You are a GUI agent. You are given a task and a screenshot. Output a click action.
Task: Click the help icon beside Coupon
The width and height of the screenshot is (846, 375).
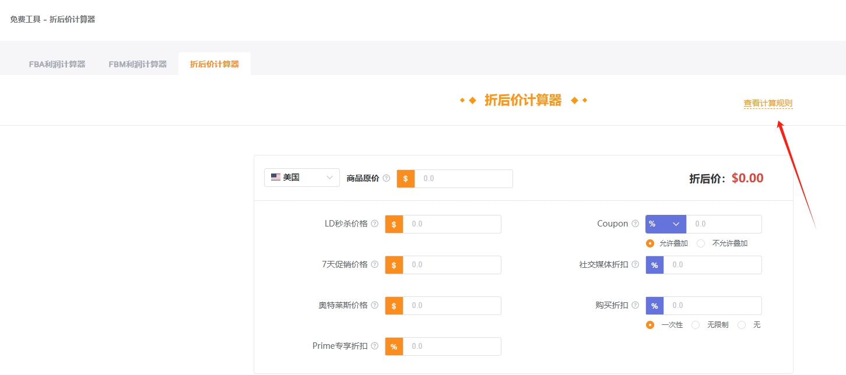636,224
